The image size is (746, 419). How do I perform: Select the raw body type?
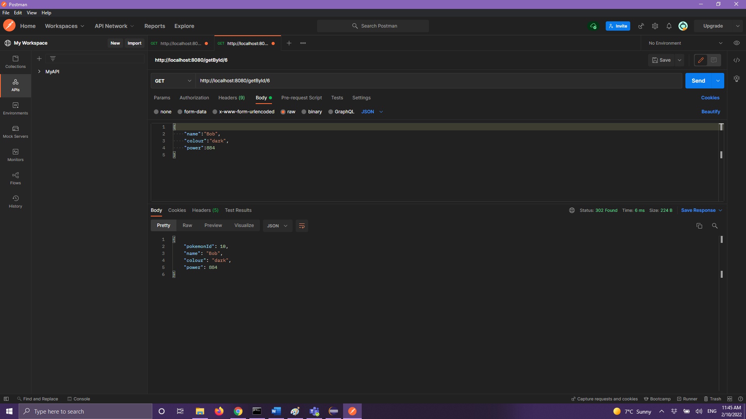(x=288, y=112)
